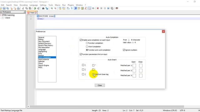Screen dimensions: 200x112
Task: Open the Plugins menu
Action: click(71, 5)
